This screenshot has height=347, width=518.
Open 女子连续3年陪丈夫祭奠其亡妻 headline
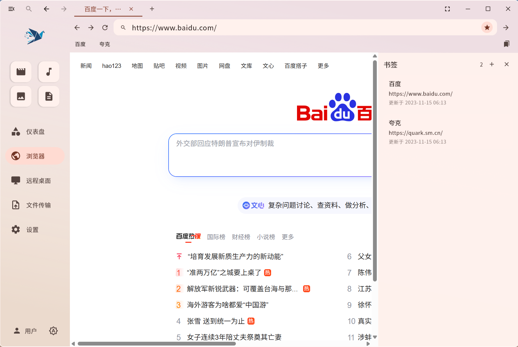[234, 337]
